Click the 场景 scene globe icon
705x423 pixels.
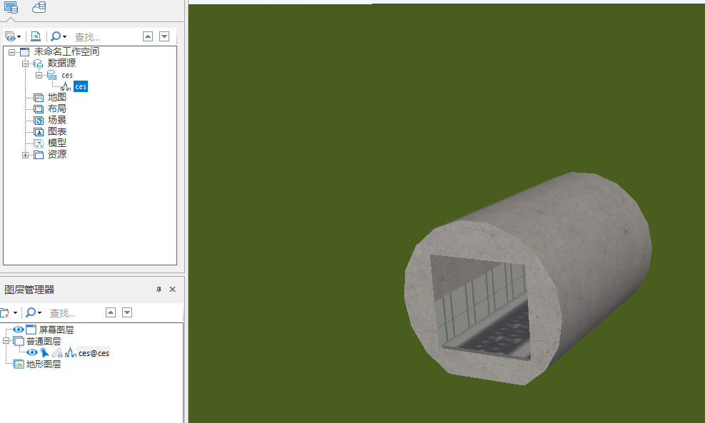tap(39, 121)
